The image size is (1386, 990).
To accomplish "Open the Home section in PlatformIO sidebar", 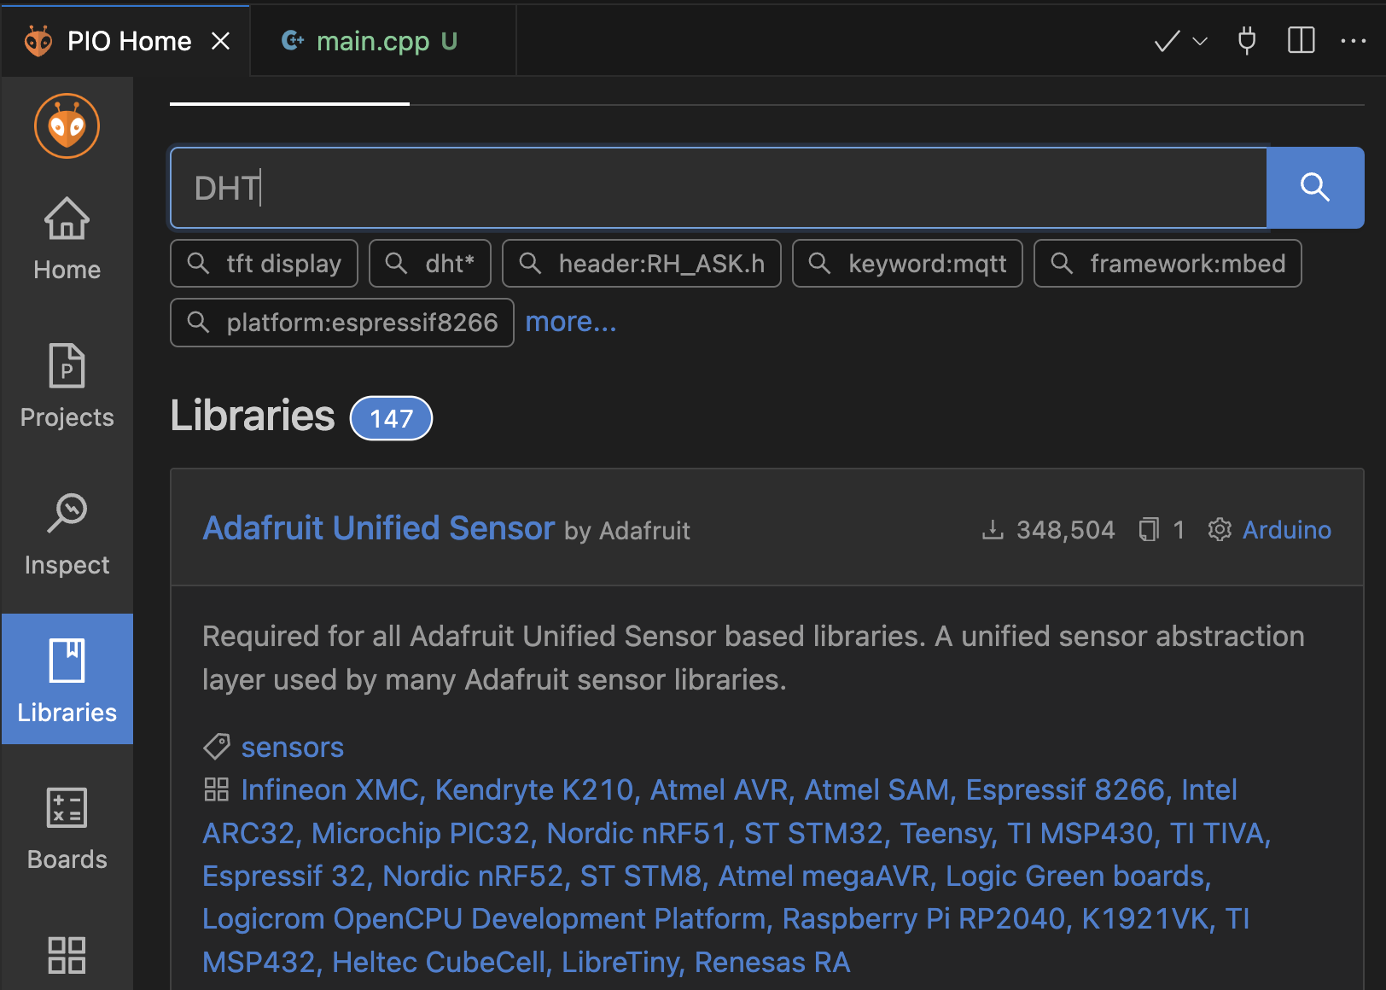I will [67, 239].
